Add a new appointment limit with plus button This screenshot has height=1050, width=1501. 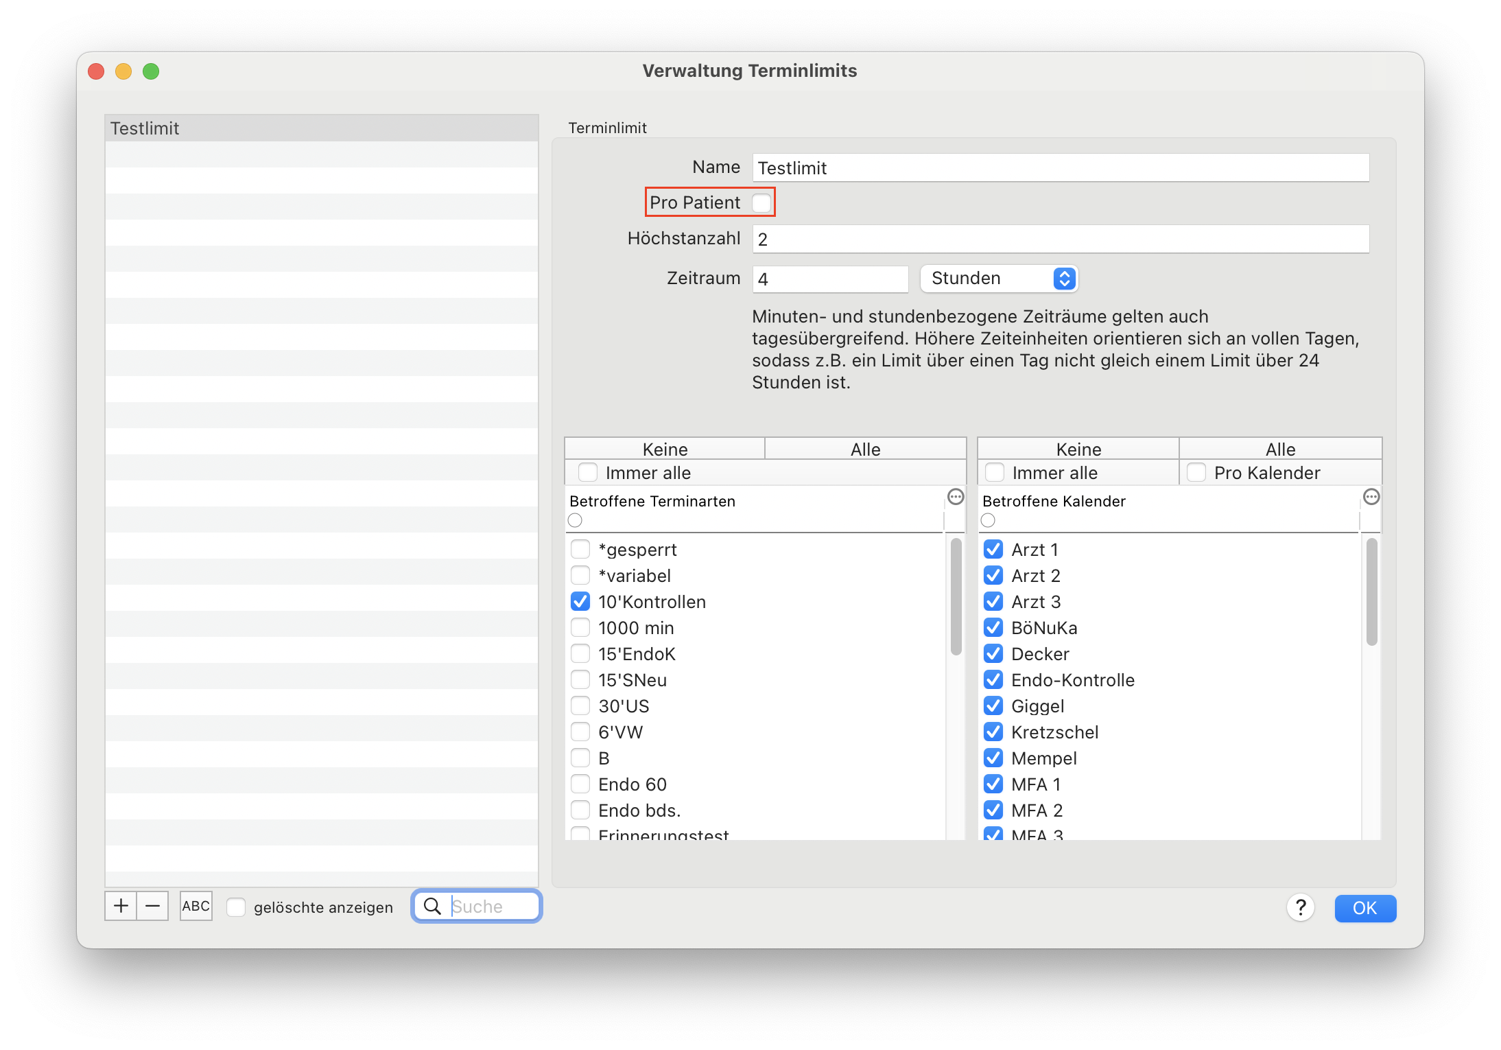tap(121, 906)
